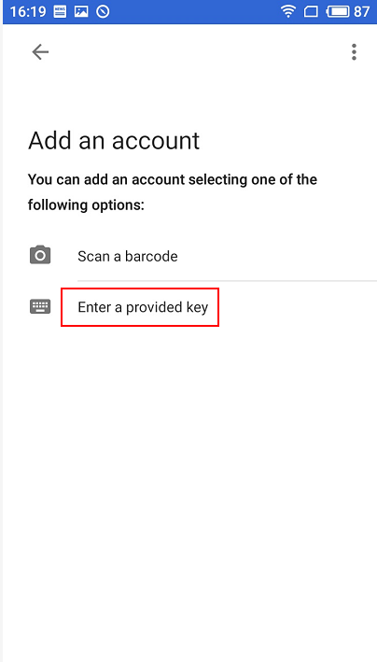377x662 pixels.
Task: Tap the battery percentage 87
Action: (x=362, y=11)
